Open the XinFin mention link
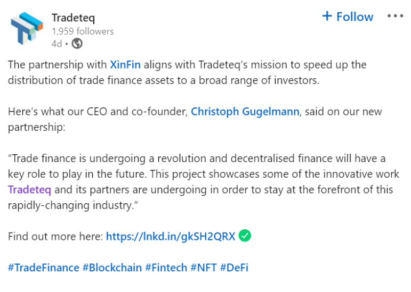Viewport: 411px width, 292px height. coord(127,65)
